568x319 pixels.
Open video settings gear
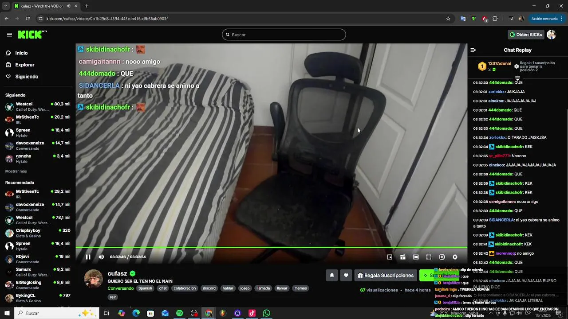tap(455, 257)
